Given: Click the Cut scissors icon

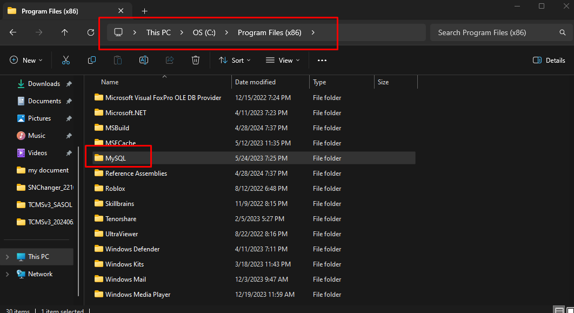Looking at the screenshot, I should pos(66,61).
